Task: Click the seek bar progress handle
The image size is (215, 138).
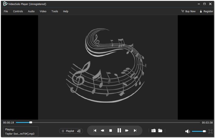Action: pyautogui.click(x=31, y=122)
